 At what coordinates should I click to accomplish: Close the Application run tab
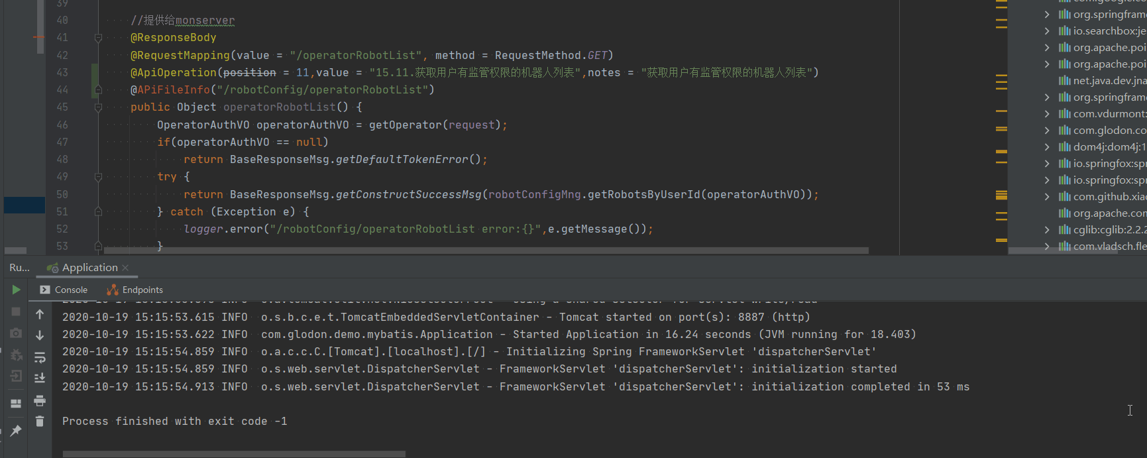(125, 268)
